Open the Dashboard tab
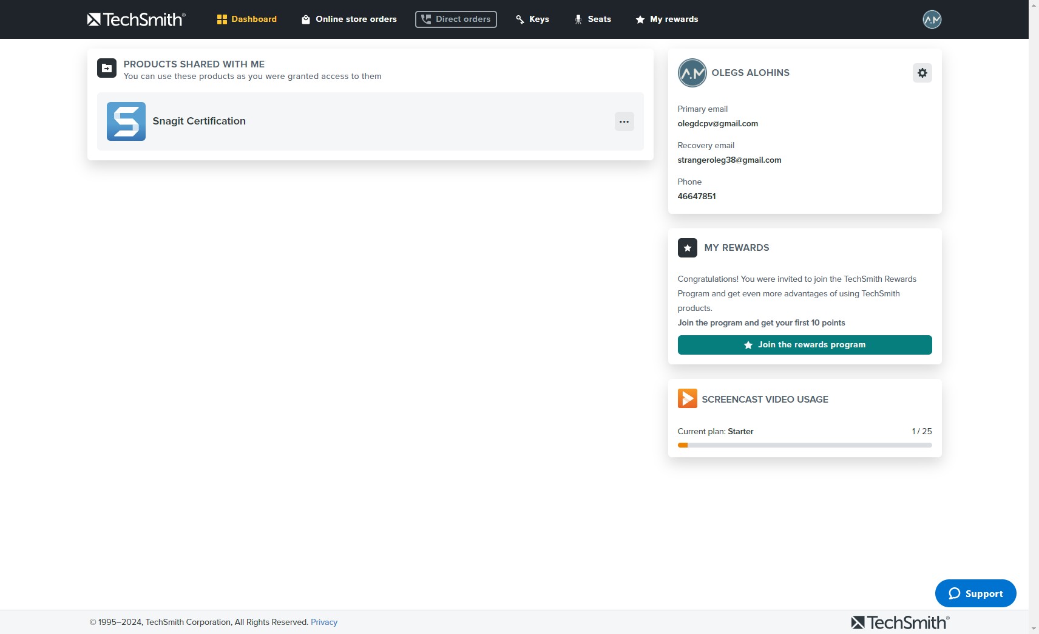This screenshot has width=1039, height=634. [247, 19]
